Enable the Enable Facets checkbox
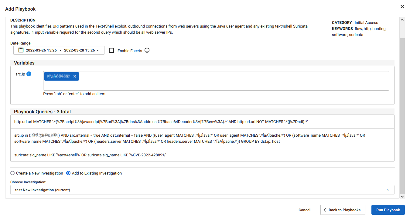Viewport: 410px width, 220px height. 111,50
